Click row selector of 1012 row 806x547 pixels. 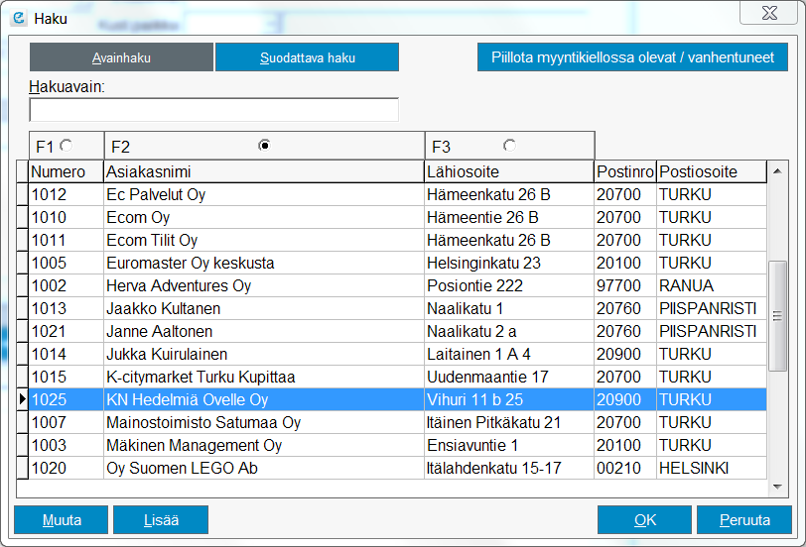pos(22,194)
